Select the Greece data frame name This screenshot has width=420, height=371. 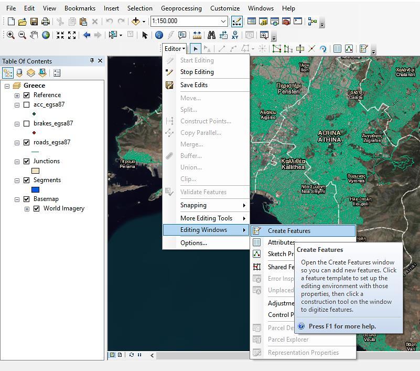[x=34, y=86]
